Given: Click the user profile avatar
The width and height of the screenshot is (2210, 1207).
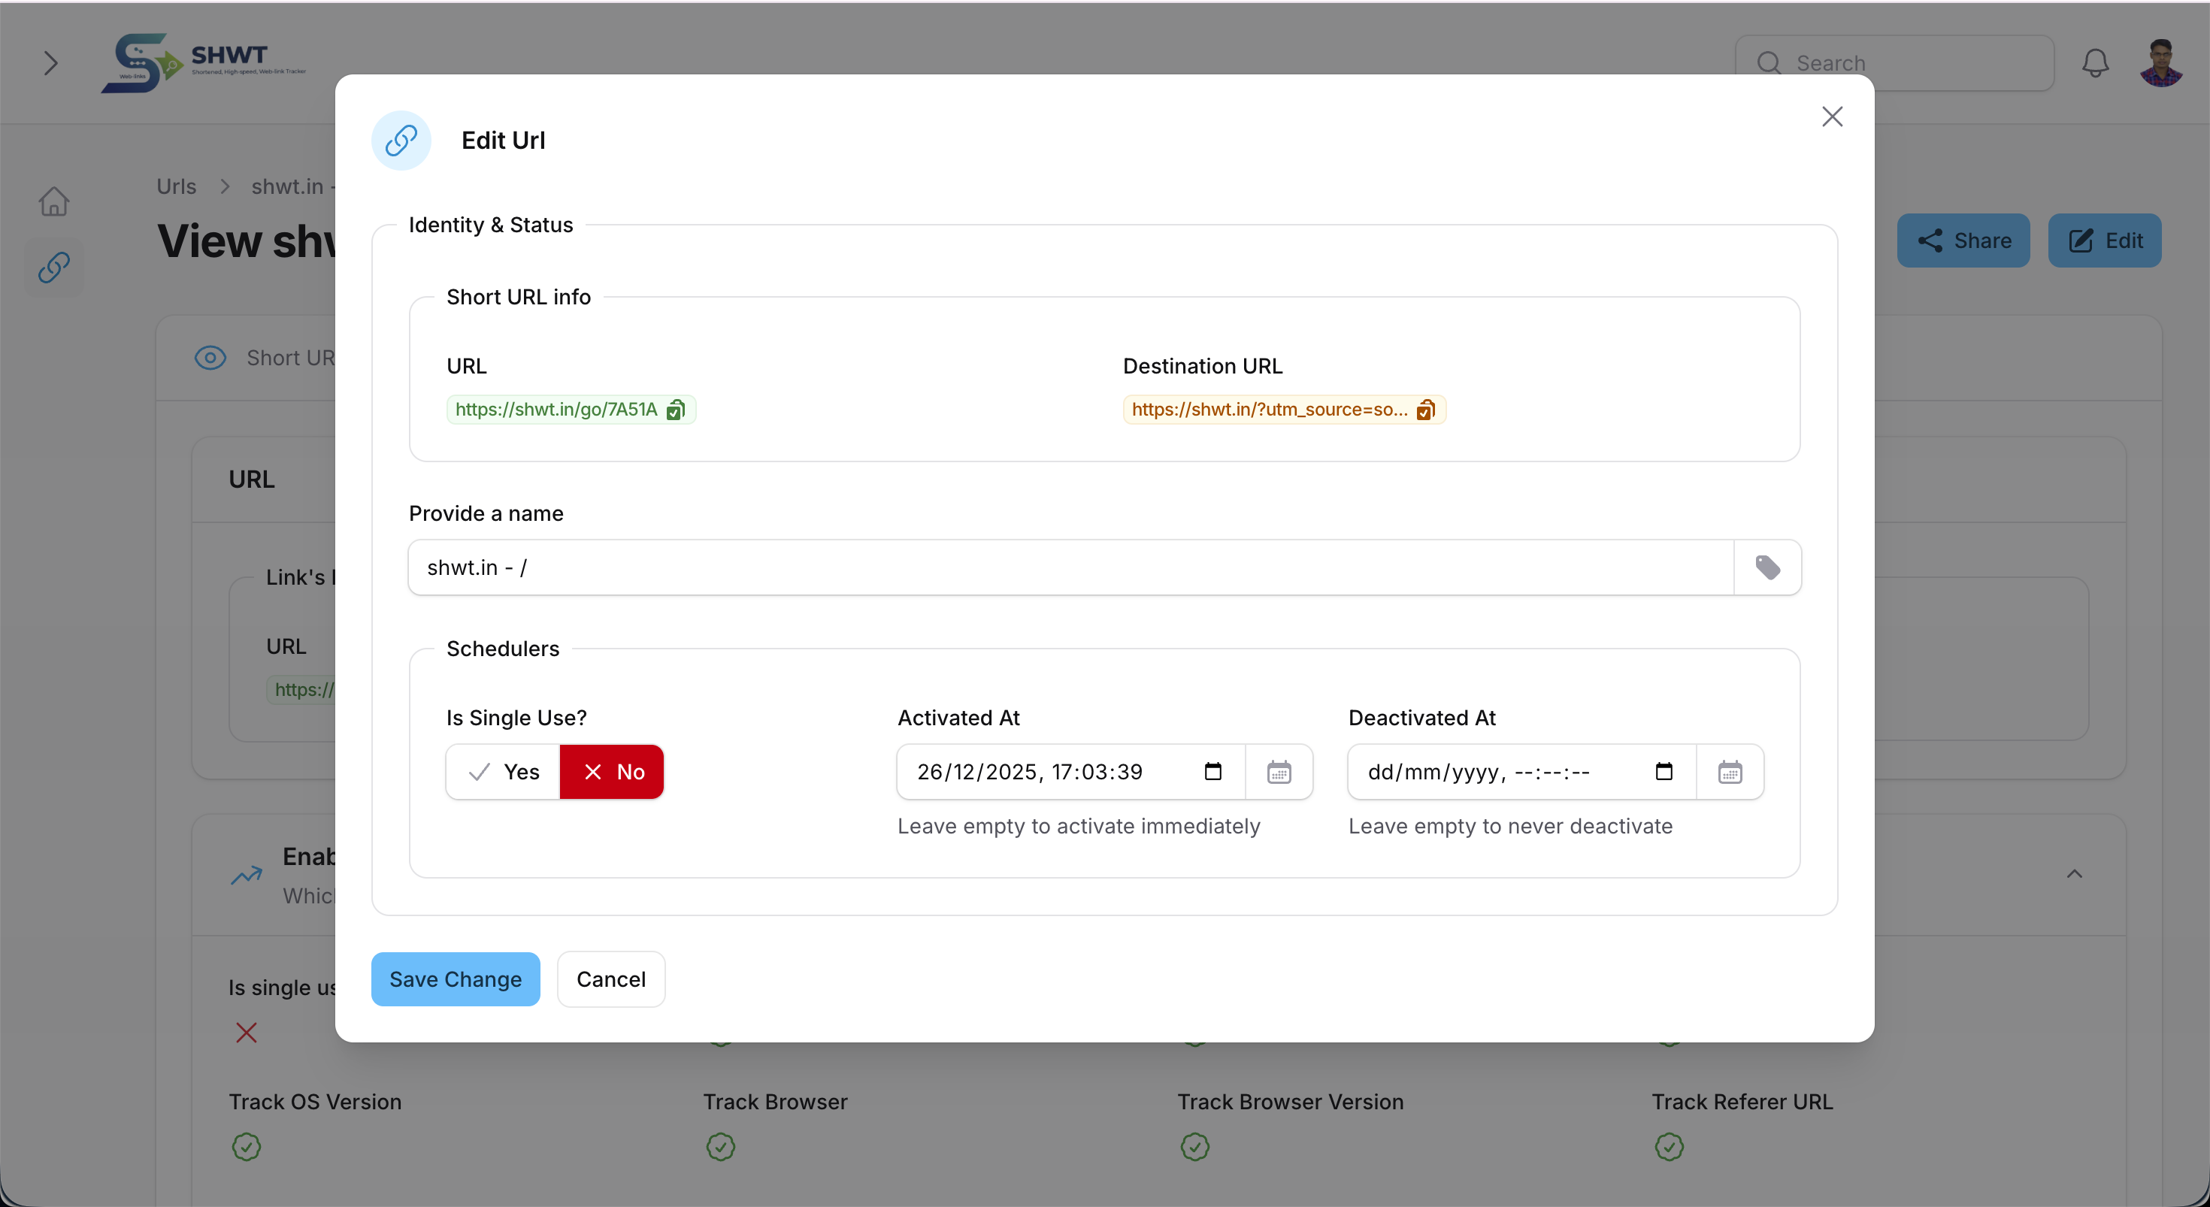Looking at the screenshot, I should tap(2160, 62).
